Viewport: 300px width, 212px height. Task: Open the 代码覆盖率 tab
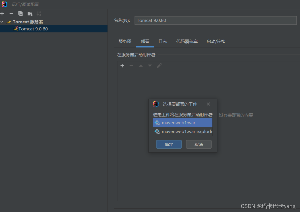tap(187, 41)
